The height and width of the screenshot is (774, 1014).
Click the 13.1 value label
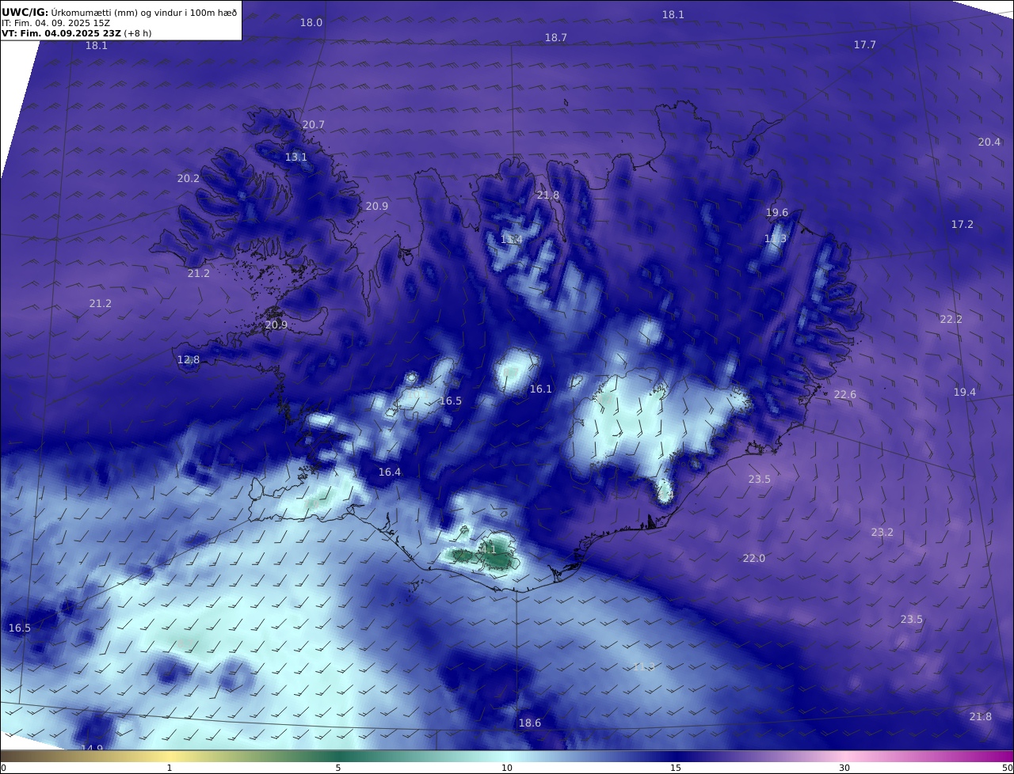coord(296,157)
